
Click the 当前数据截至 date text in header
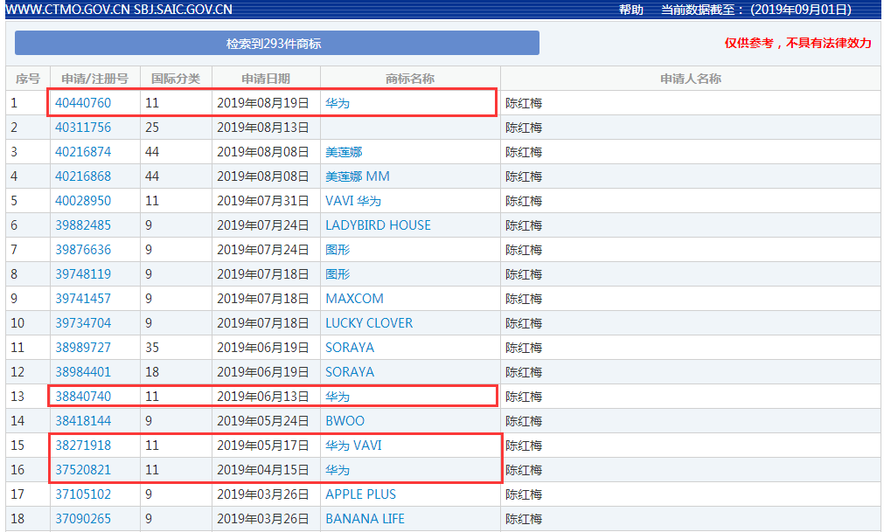coord(756,10)
